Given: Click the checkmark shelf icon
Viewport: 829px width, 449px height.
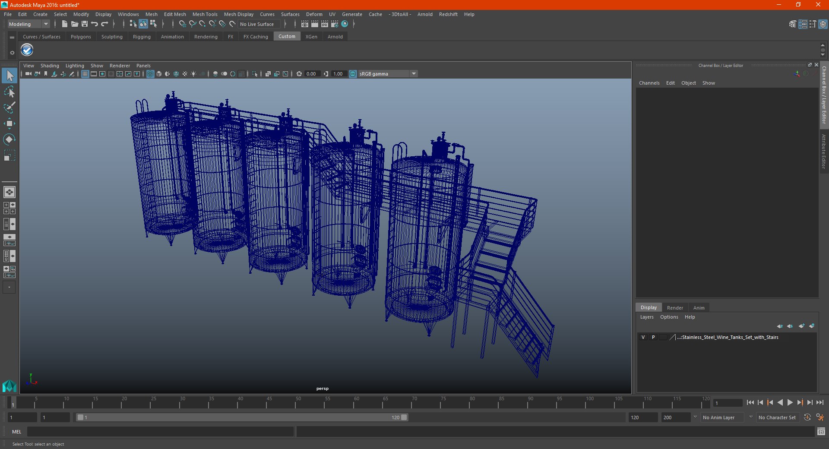Looking at the screenshot, I should point(27,50).
